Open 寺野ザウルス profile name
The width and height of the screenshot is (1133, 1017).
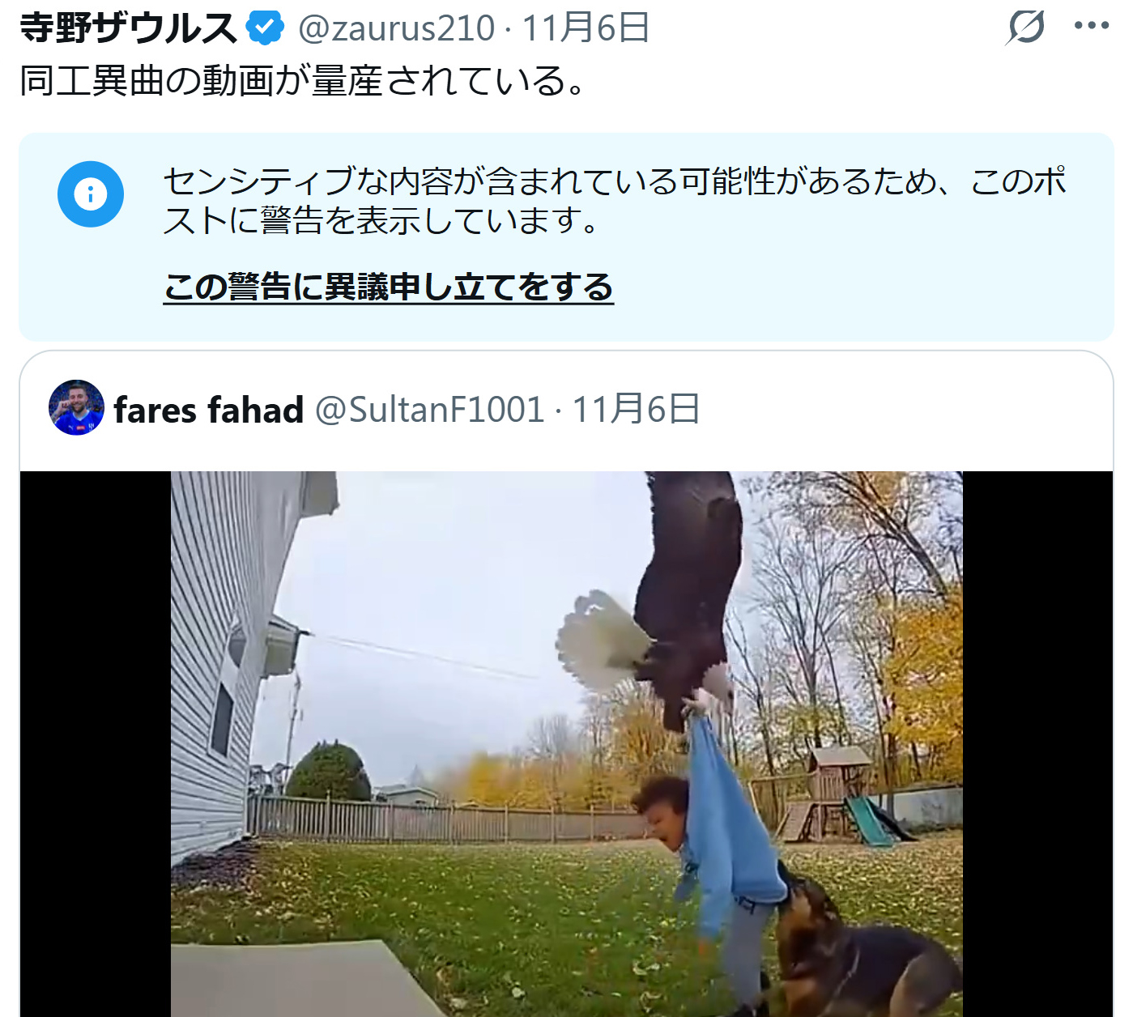[x=128, y=28]
